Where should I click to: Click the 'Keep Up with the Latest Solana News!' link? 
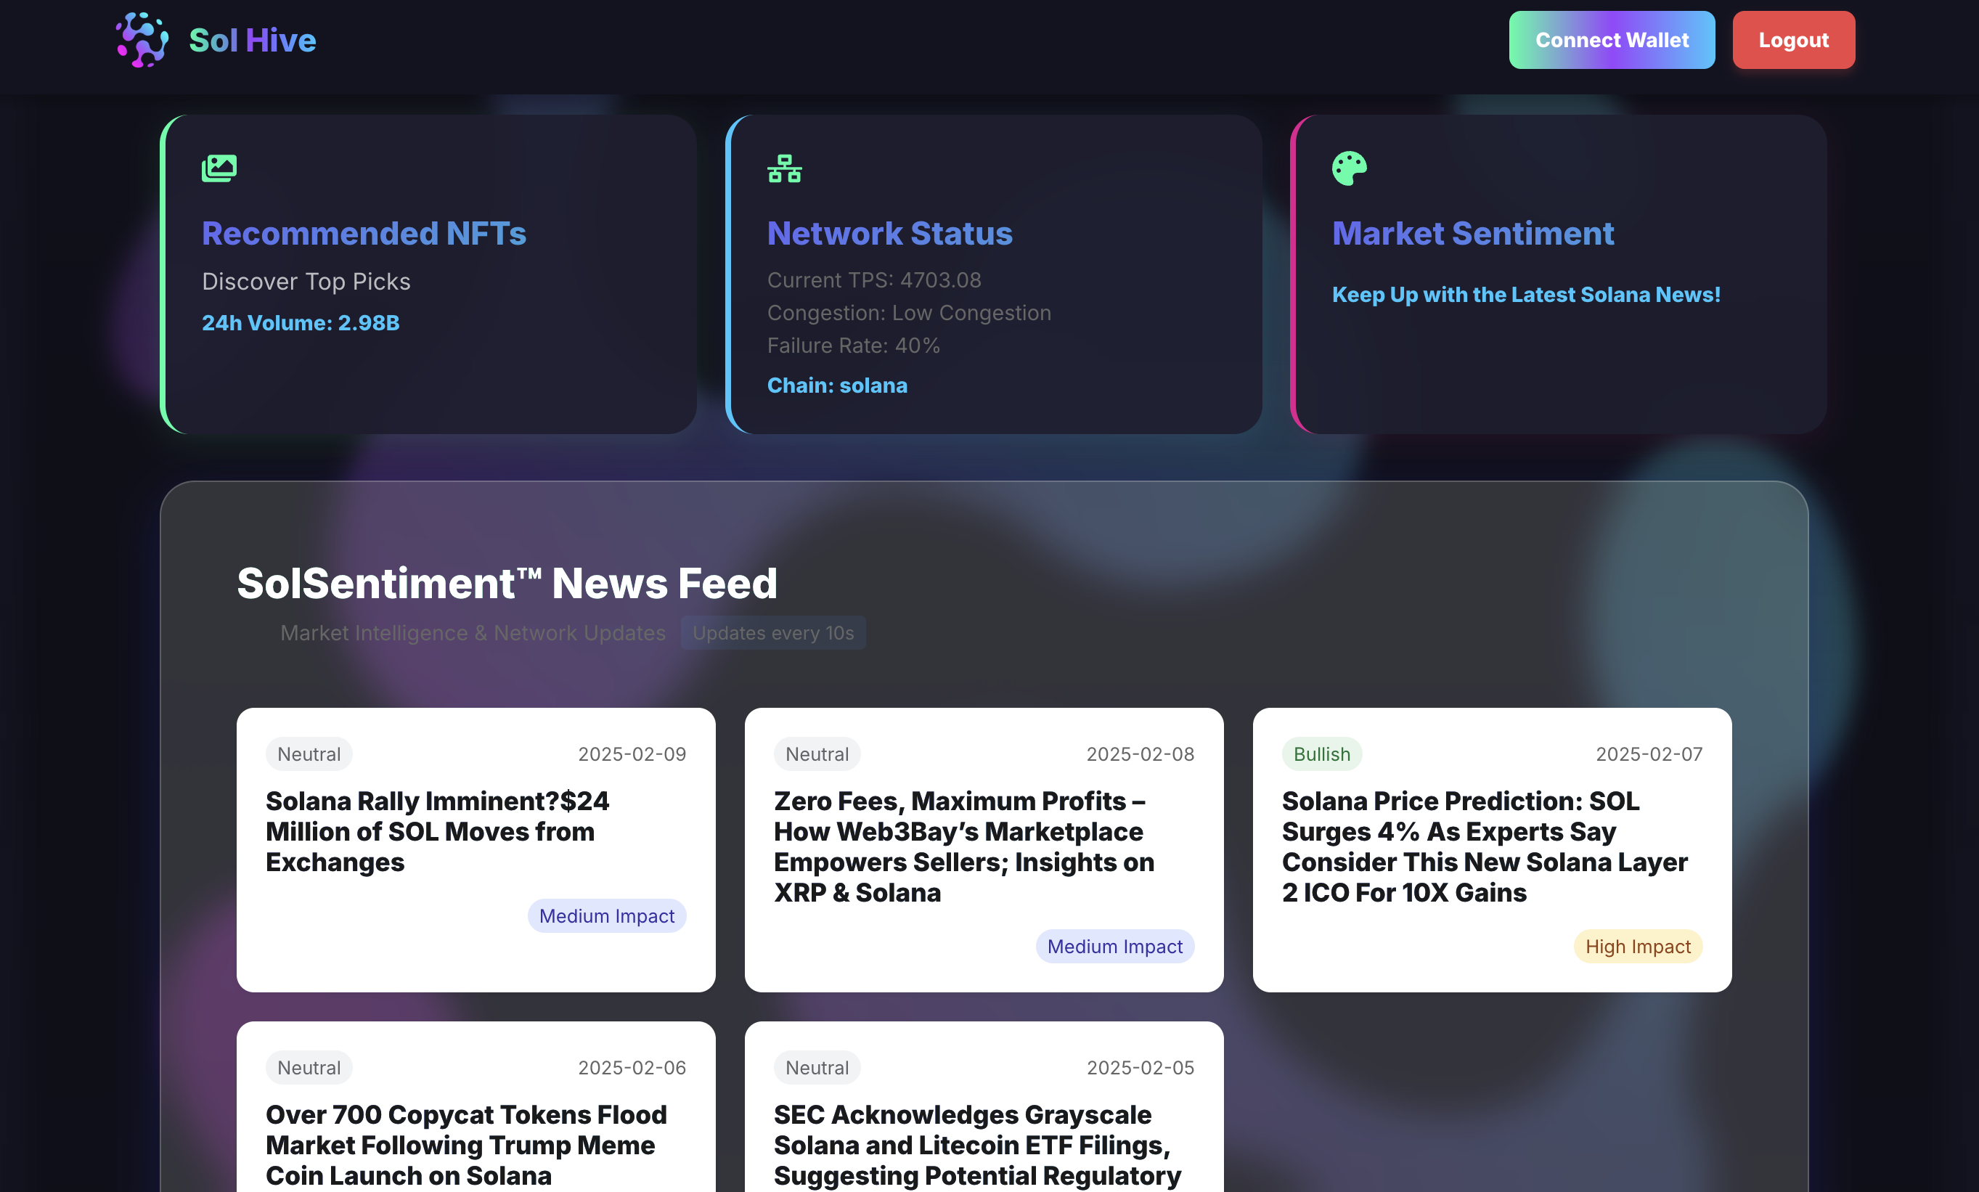click(x=1525, y=295)
